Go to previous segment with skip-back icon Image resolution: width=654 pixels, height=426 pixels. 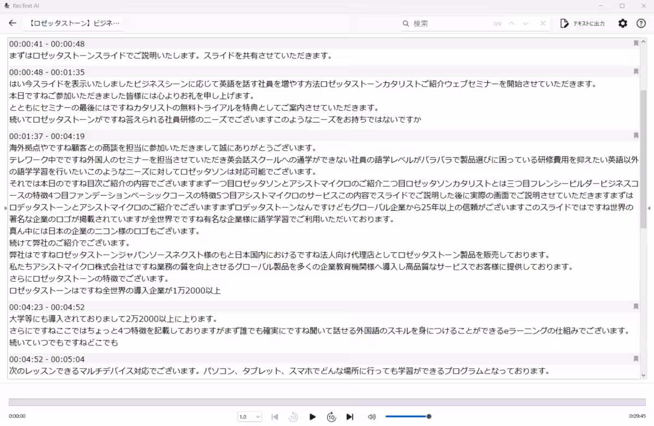pos(275,417)
